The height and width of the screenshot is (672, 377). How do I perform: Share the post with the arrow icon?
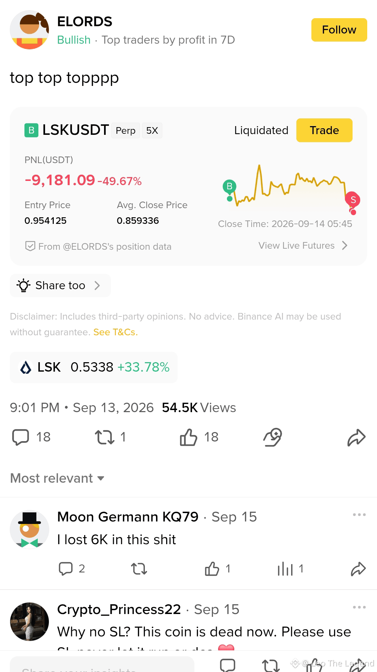pos(356,437)
